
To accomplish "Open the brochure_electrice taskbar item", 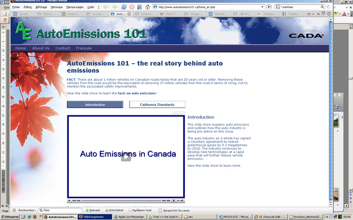I will [x=305, y=217].
